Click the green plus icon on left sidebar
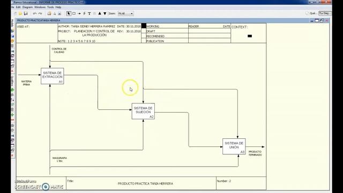Viewport: 343px width, 193px height. 12,115
